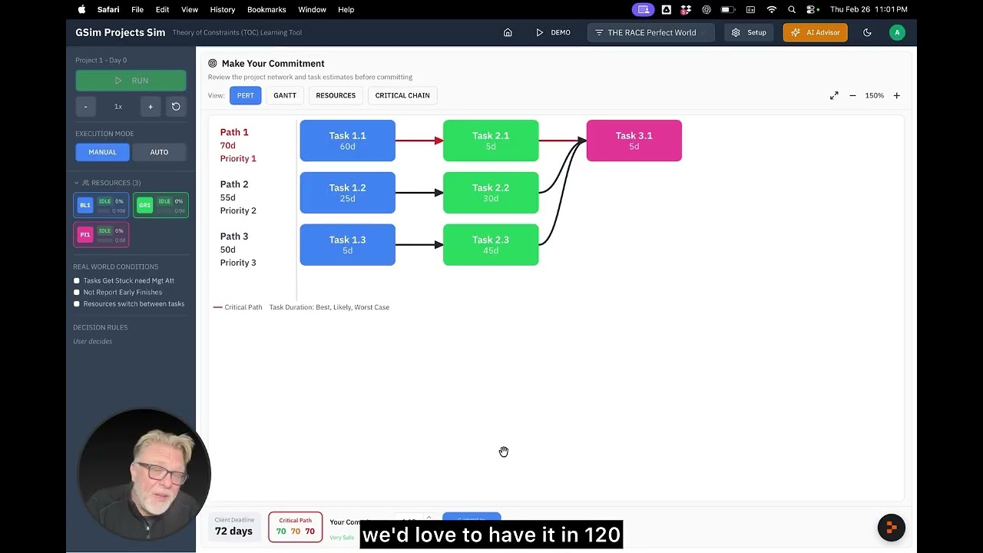Open Spotlight search in menu bar
Screen dimensions: 983x553
pos(792,9)
